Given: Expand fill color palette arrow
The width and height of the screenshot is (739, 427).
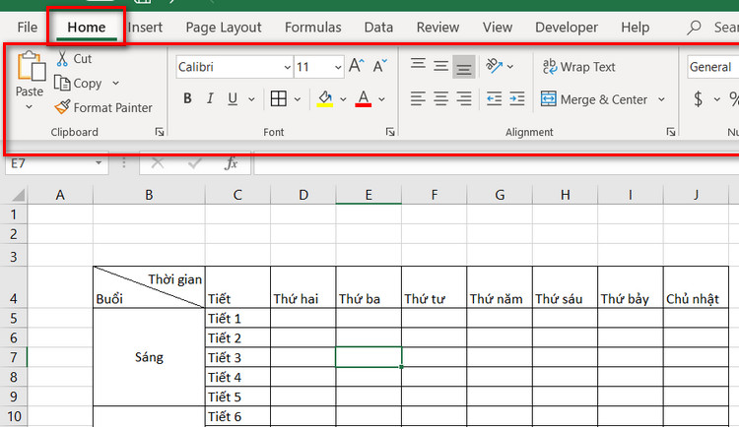Looking at the screenshot, I should pos(343,99).
